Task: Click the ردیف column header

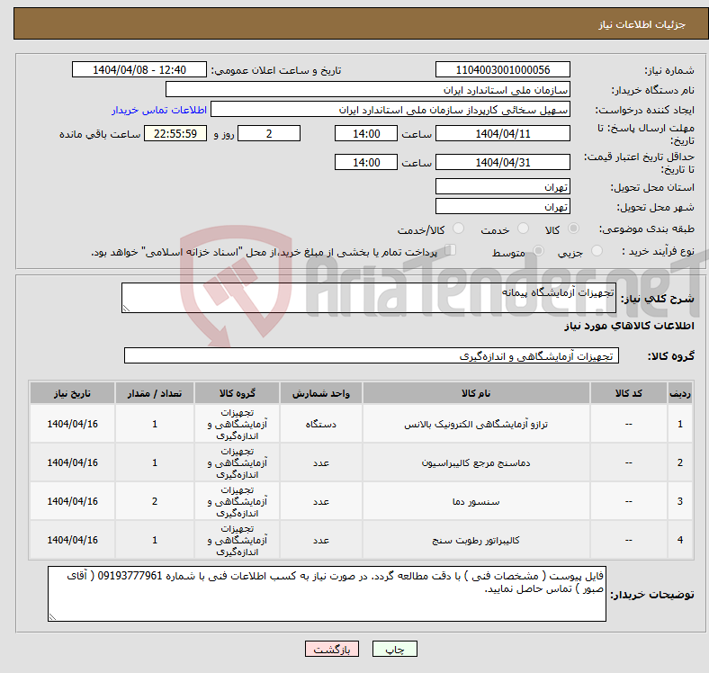Action: pos(680,393)
